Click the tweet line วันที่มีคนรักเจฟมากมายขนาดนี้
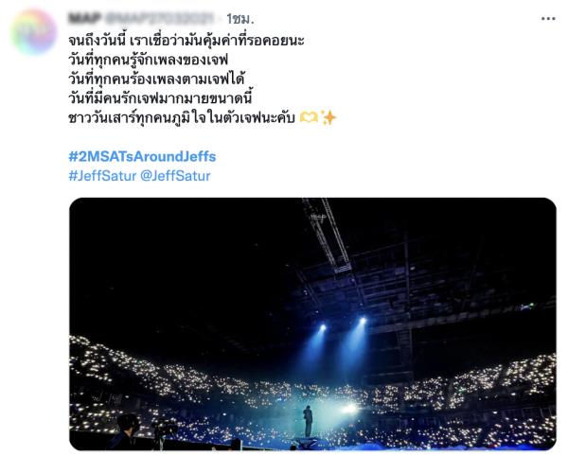Viewport: 568px width, 456px height. pos(160,97)
